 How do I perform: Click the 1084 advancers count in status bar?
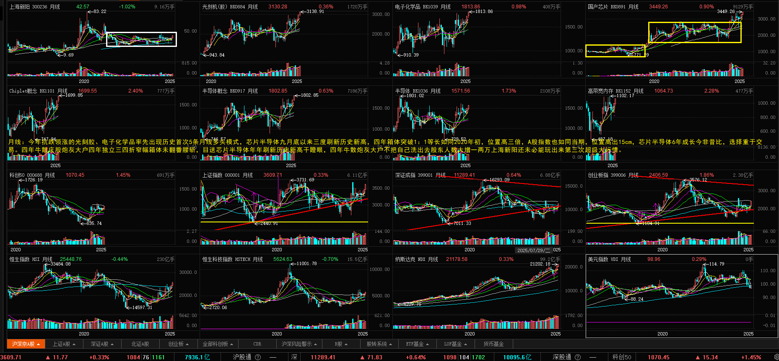tap(133, 357)
